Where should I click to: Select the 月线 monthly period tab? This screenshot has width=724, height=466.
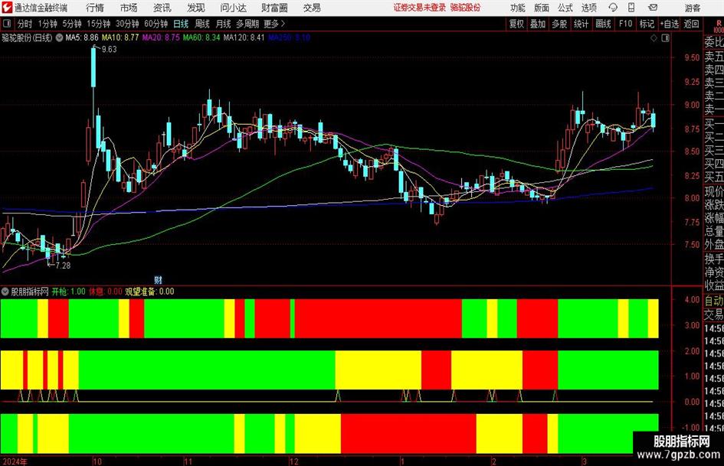(224, 24)
